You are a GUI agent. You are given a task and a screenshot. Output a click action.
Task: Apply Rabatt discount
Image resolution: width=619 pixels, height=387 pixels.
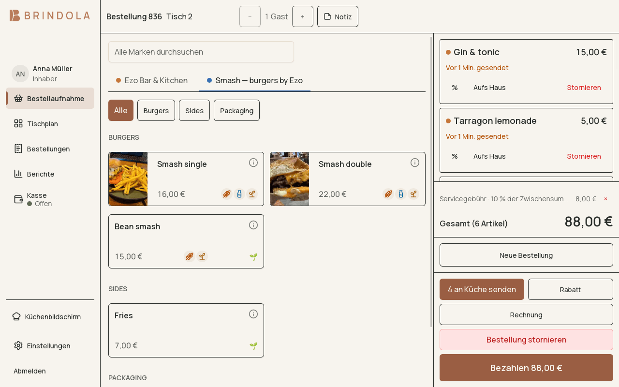click(571, 289)
